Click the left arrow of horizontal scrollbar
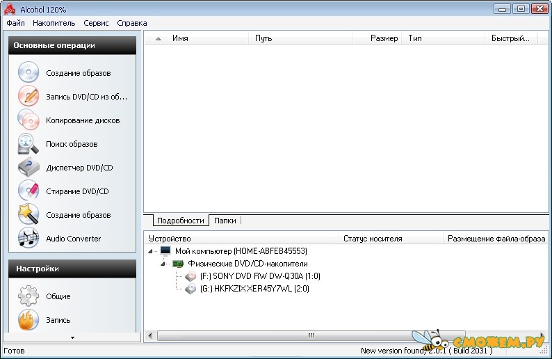 tap(150, 335)
